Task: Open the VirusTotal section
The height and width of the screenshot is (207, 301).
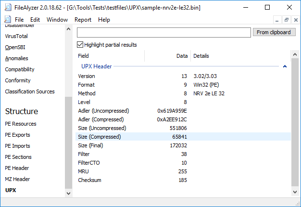Action: point(17,36)
